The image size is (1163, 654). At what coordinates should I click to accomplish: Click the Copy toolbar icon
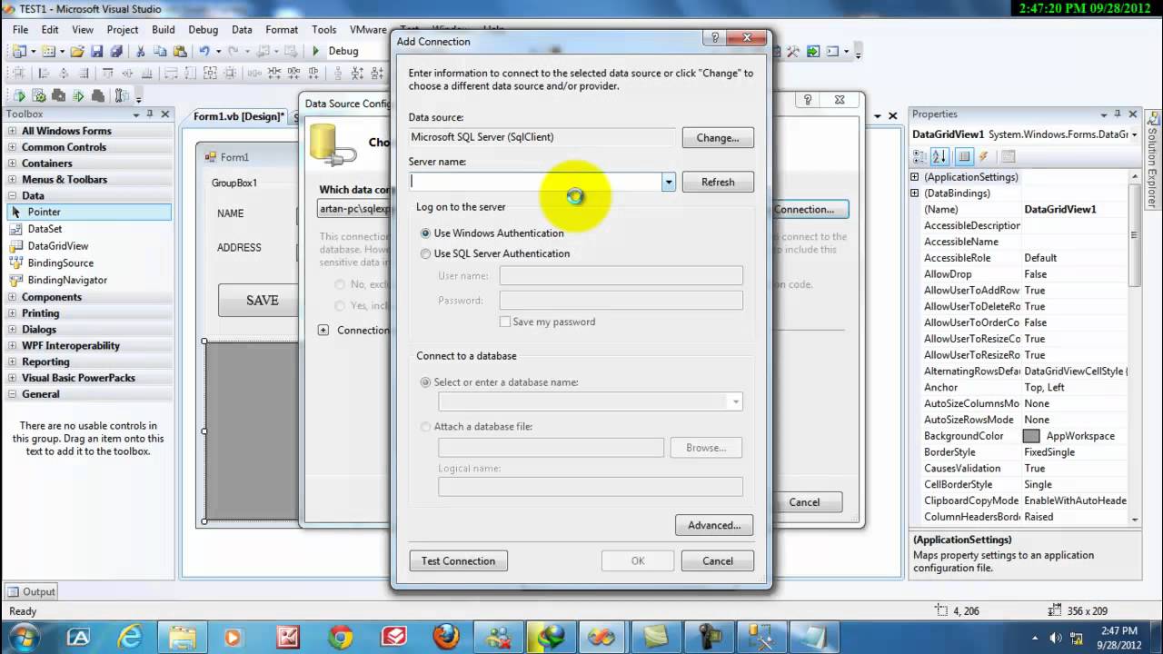coord(159,52)
